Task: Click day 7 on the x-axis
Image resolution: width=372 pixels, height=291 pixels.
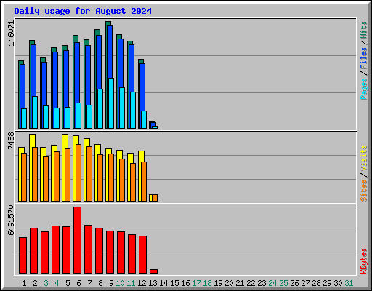Action: (89, 283)
